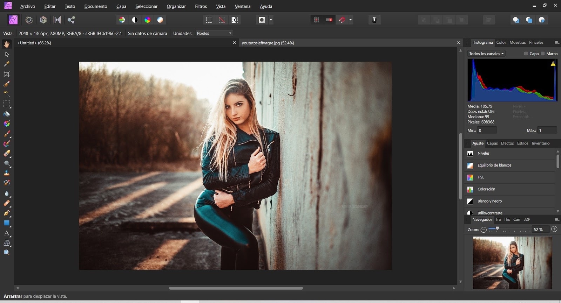Toggle Move By Whole Pixels button

(x=329, y=20)
